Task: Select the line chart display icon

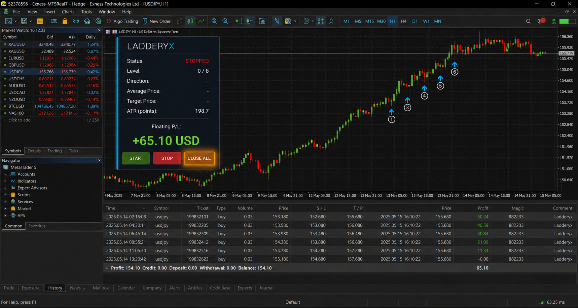Action: point(201,21)
